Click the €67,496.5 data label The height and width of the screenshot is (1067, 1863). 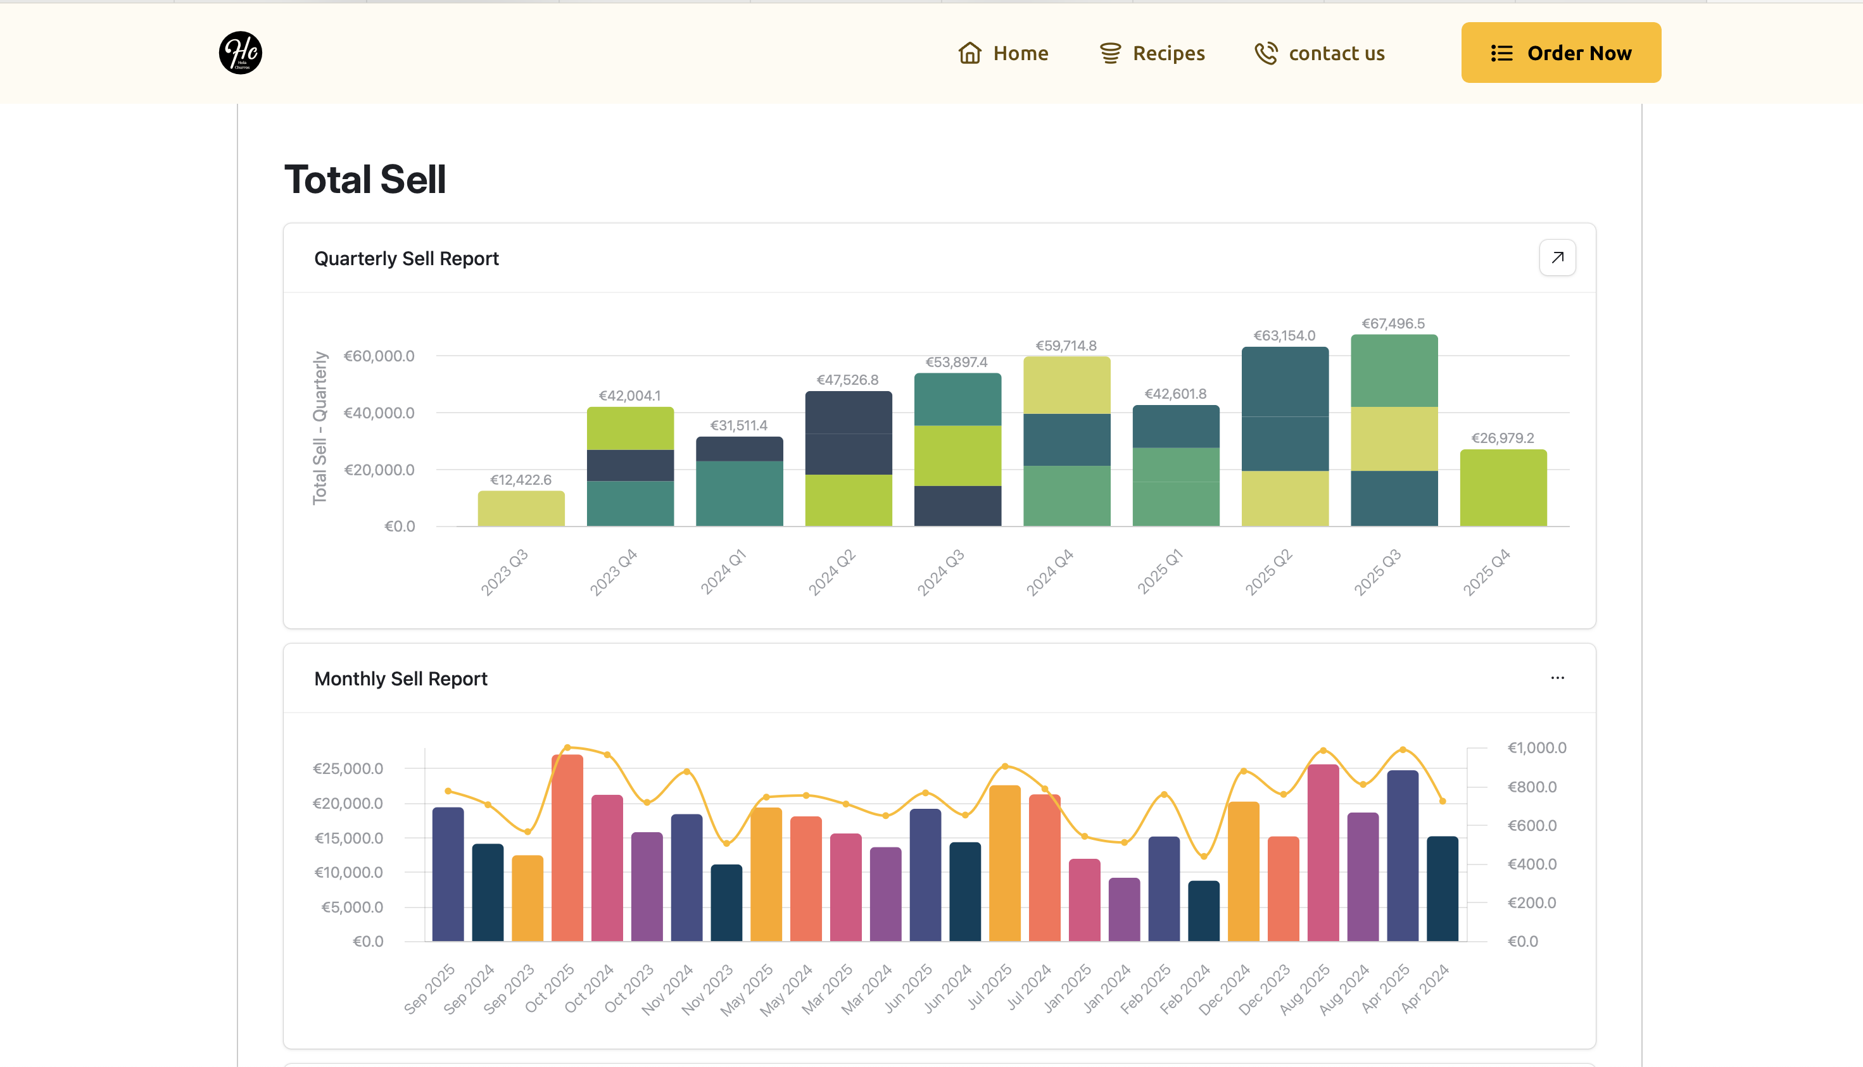1393,323
